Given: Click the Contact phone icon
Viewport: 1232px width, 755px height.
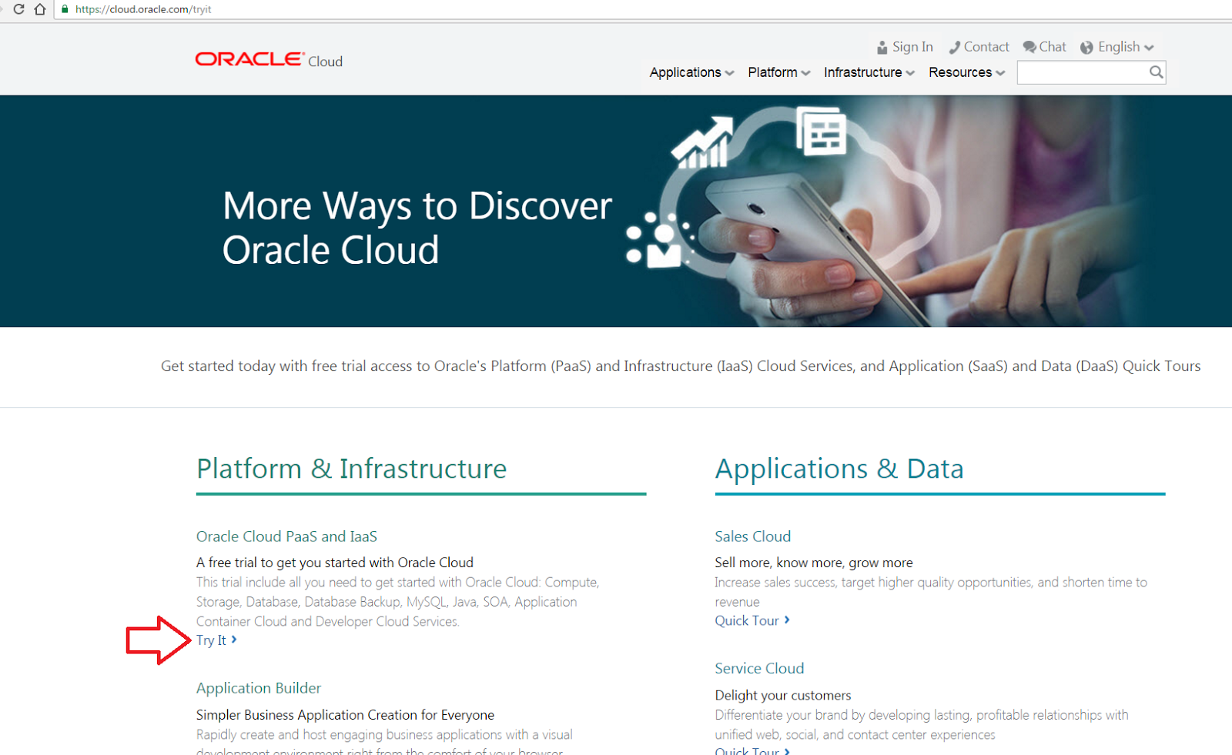Looking at the screenshot, I should point(954,48).
